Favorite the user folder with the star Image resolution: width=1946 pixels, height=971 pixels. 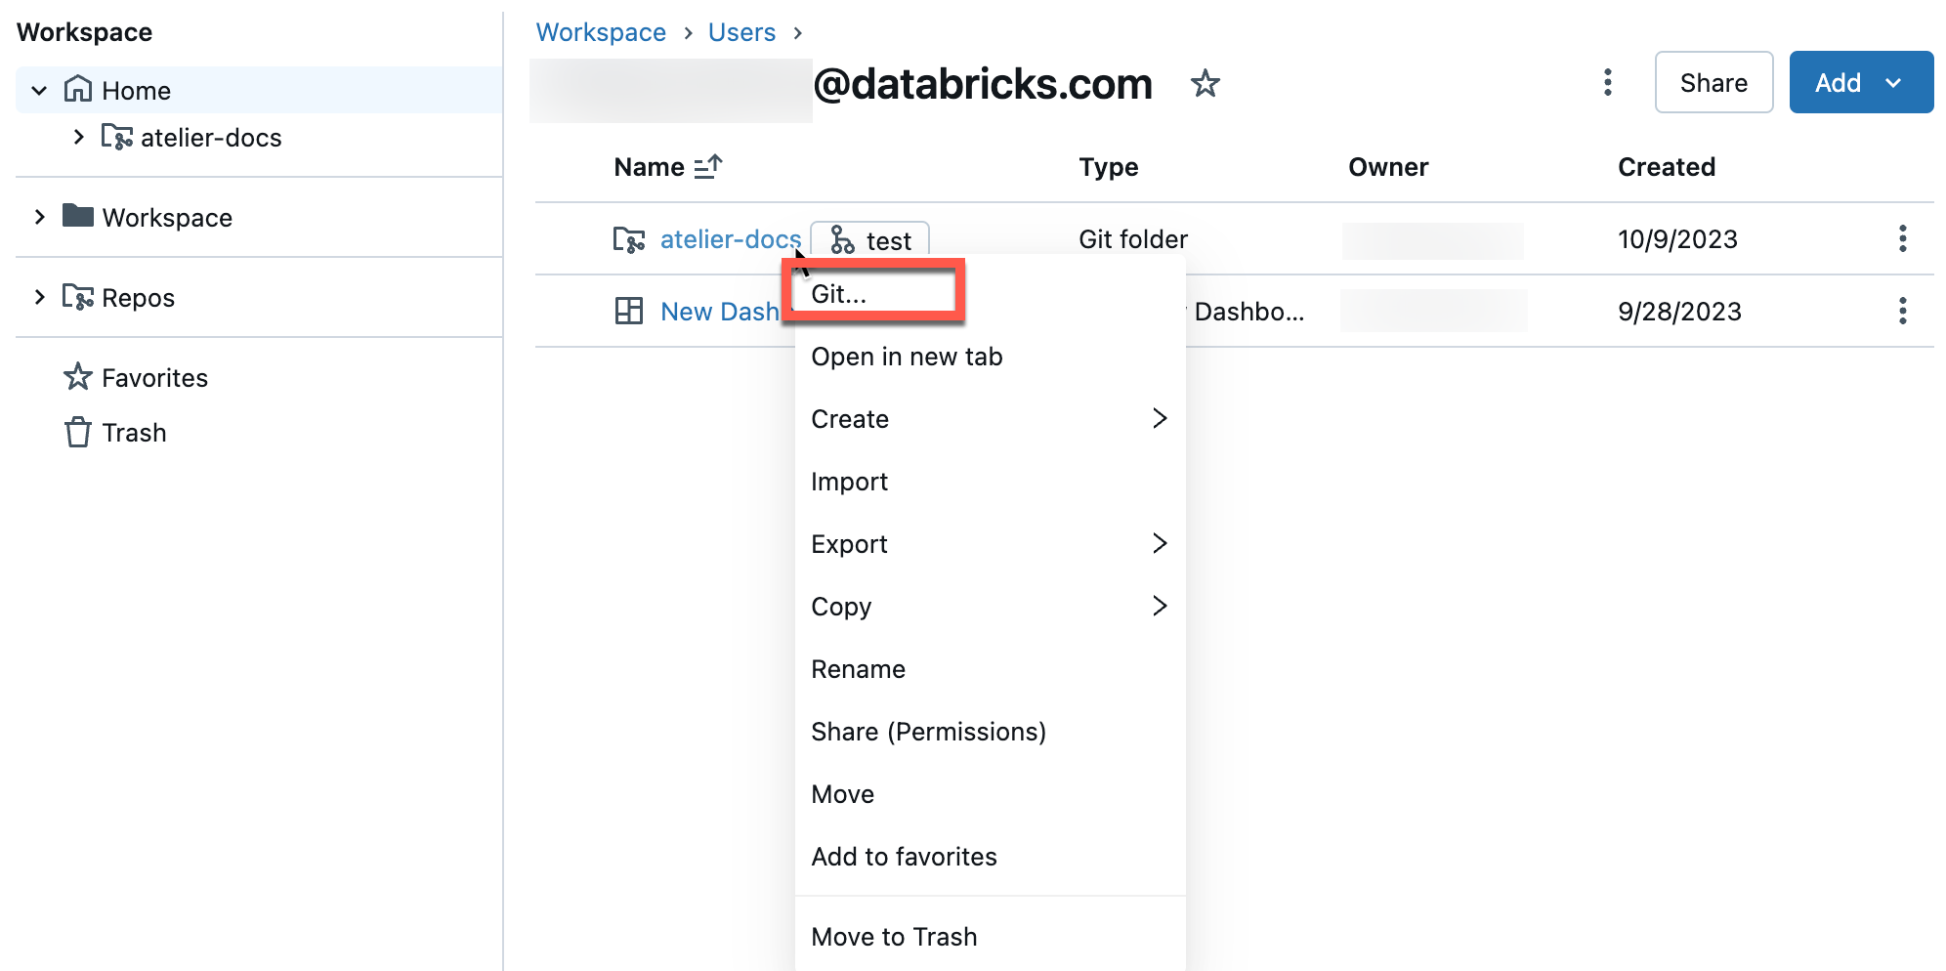[x=1206, y=84]
